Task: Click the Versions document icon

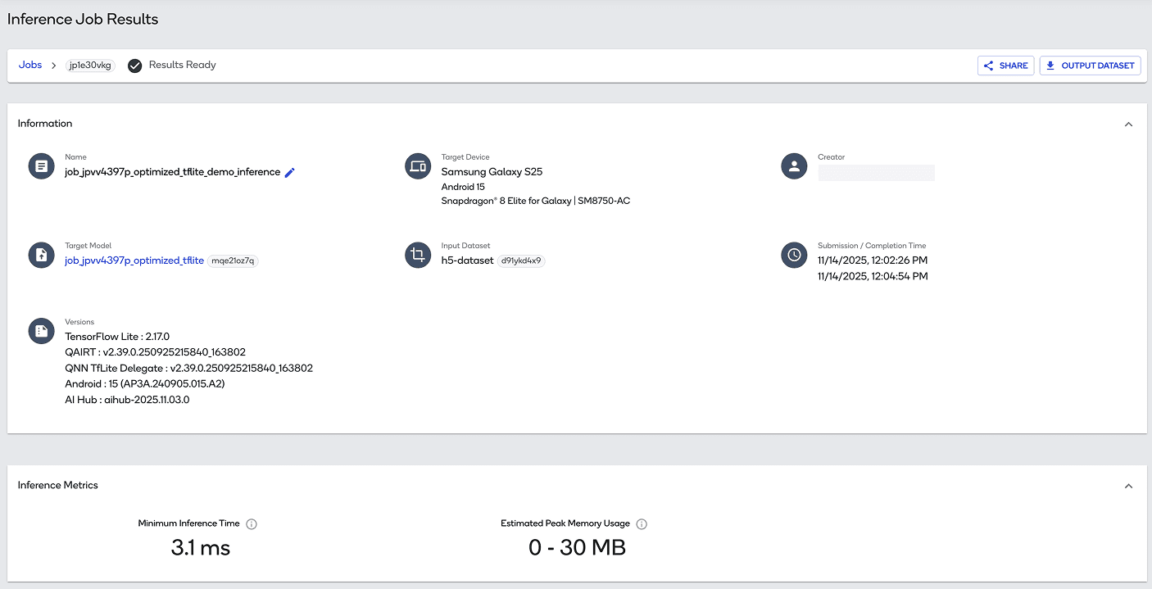Action: coord(41,331)
